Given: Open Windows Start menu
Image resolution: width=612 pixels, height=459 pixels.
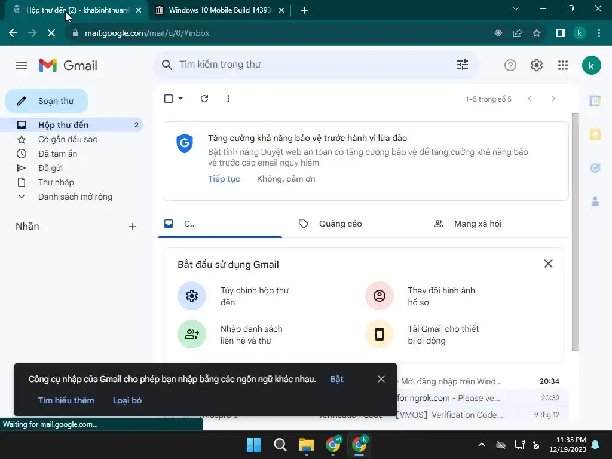Looking at the screenshot, I should point(253,445).
